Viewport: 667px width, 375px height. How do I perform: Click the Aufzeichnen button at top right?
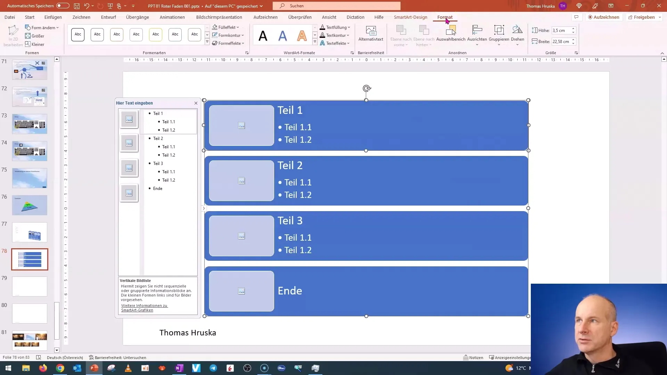603,17
